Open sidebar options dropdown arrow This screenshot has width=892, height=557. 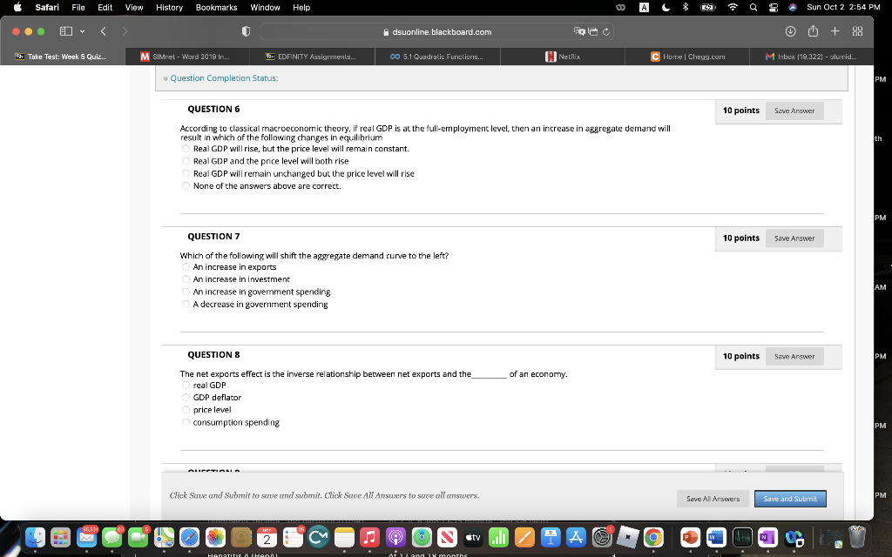(x=83, y=31)
